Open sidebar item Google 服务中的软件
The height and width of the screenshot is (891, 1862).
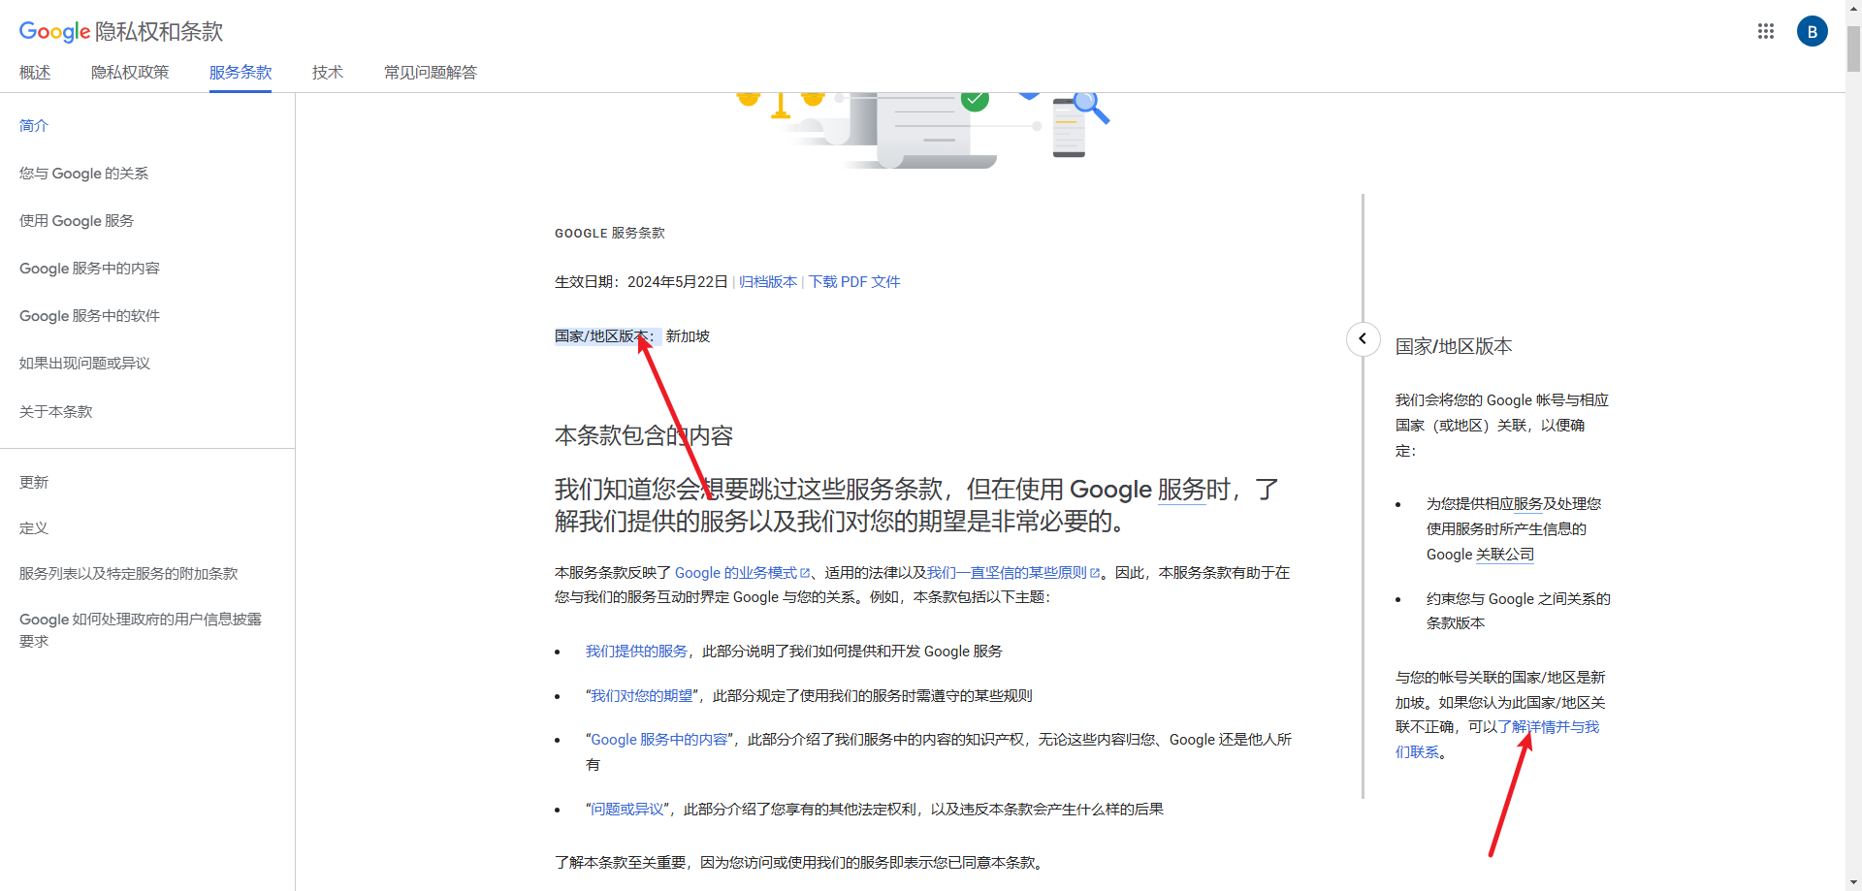(x=89, y=316)
